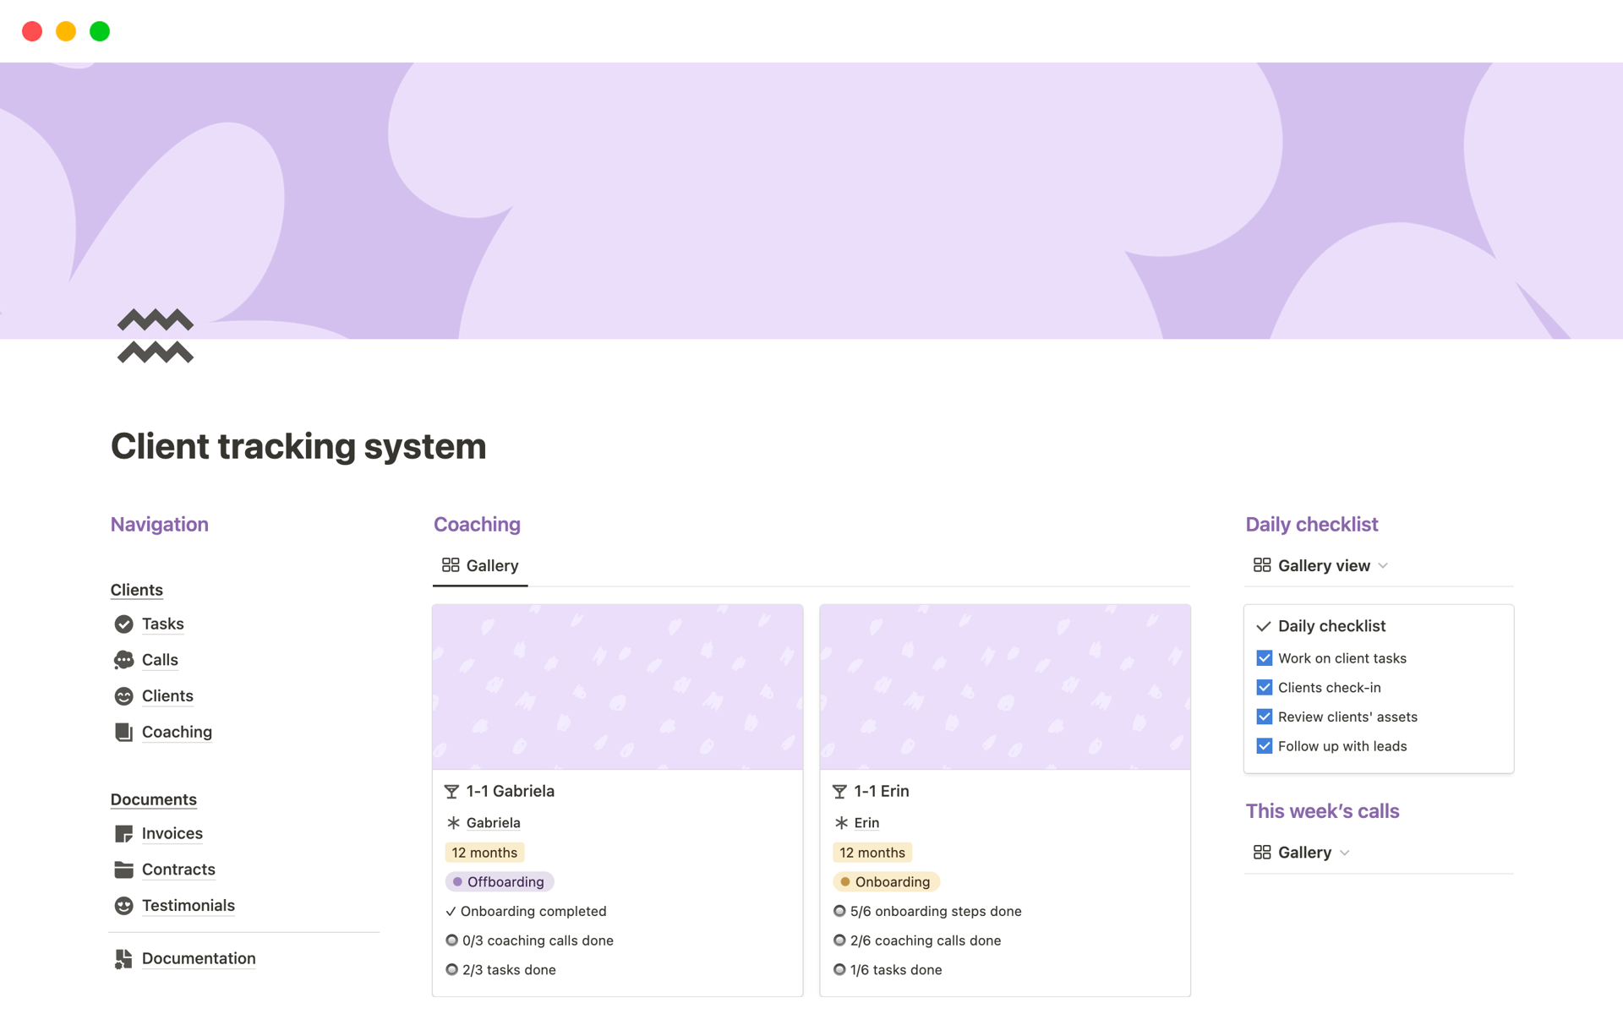Screen dimensions: 1623x1014
Task: Click the Tasks checkmark icon in Navigation
Action: coord(123,624)
